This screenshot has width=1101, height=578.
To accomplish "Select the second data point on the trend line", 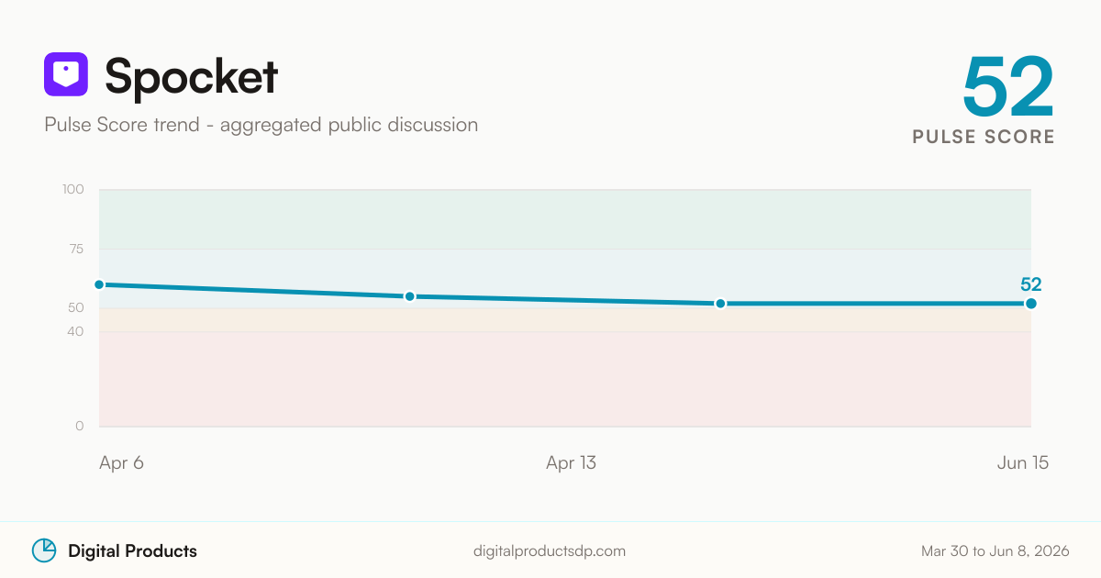I will [x=410, y=296].
